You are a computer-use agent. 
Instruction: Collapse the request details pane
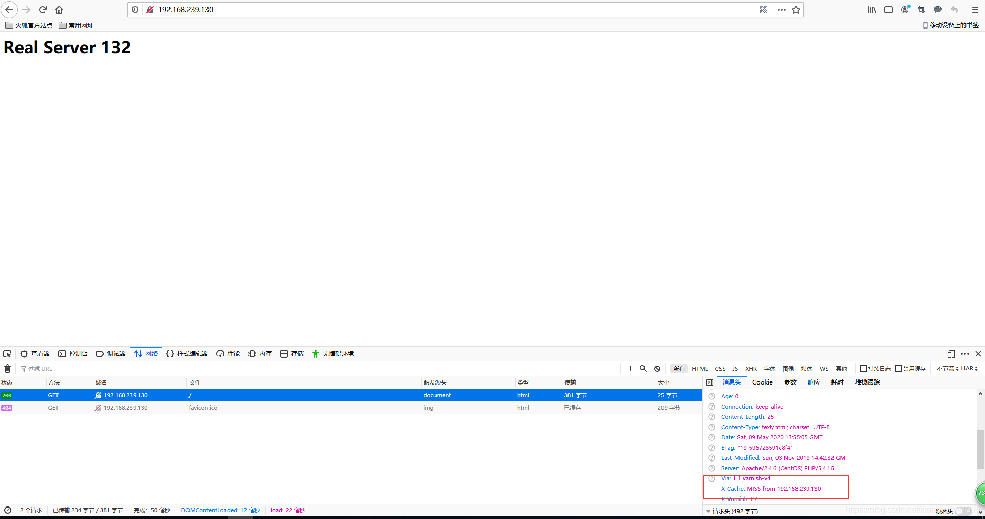710,382
